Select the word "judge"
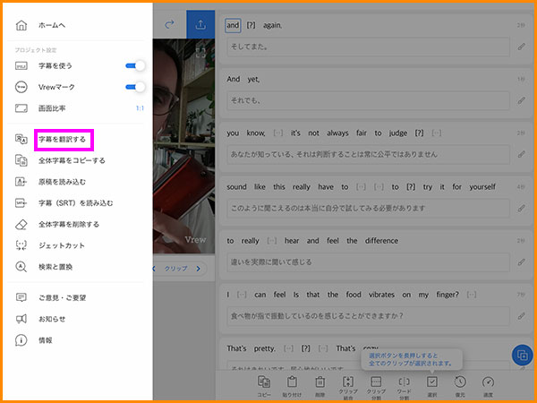The width and height of the screenshot is (537, 403). [398, 133]
